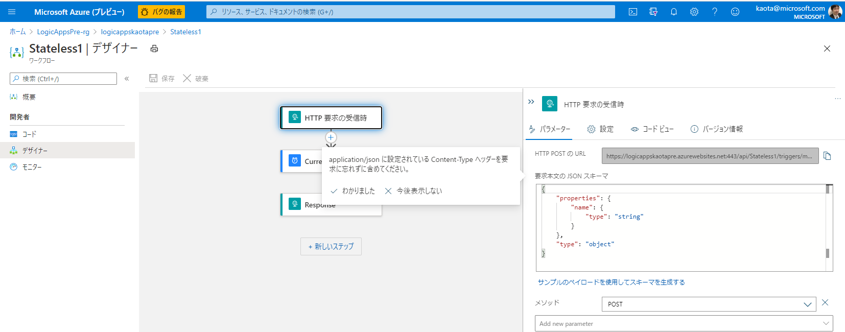The height and width of the screenshot is (332, 845).
Task: Focus the sidebar search (Ctrl+/) field
Action: [x=63, y=79]
